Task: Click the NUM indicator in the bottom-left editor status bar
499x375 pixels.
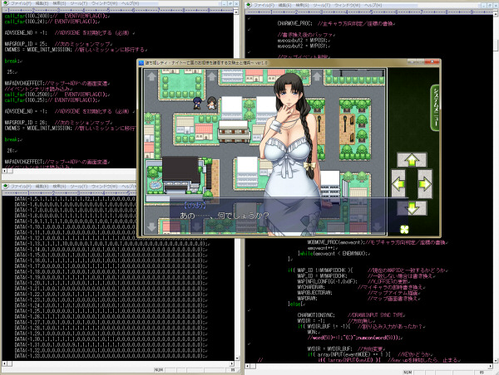Action: [159, 370]
